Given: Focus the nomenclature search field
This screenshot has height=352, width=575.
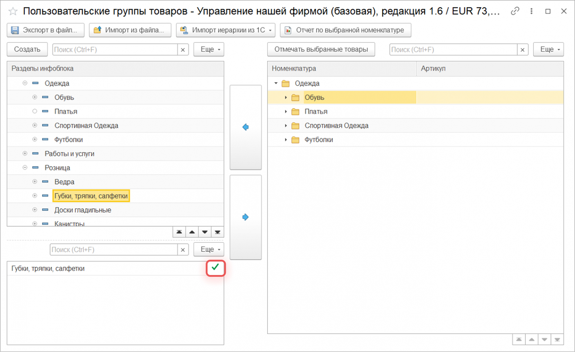Looking at the screenshot, I should (x=453, y=49).
